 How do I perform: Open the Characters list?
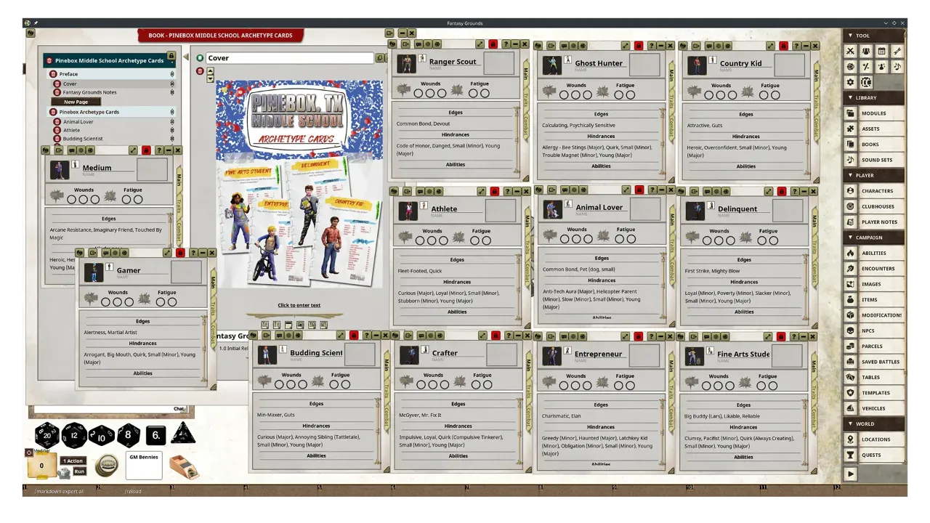coord(875,191)
